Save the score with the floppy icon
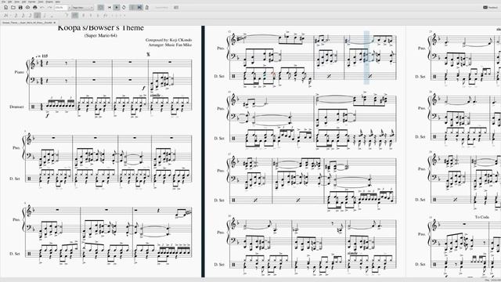 point(20,7)
